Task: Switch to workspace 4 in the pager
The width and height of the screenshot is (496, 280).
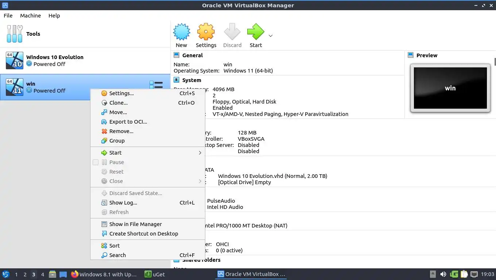Action: click(42, 275)
